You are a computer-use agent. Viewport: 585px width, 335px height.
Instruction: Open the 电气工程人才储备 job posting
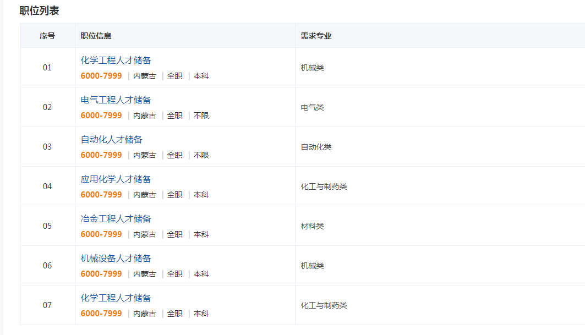(x=116, y=100)
